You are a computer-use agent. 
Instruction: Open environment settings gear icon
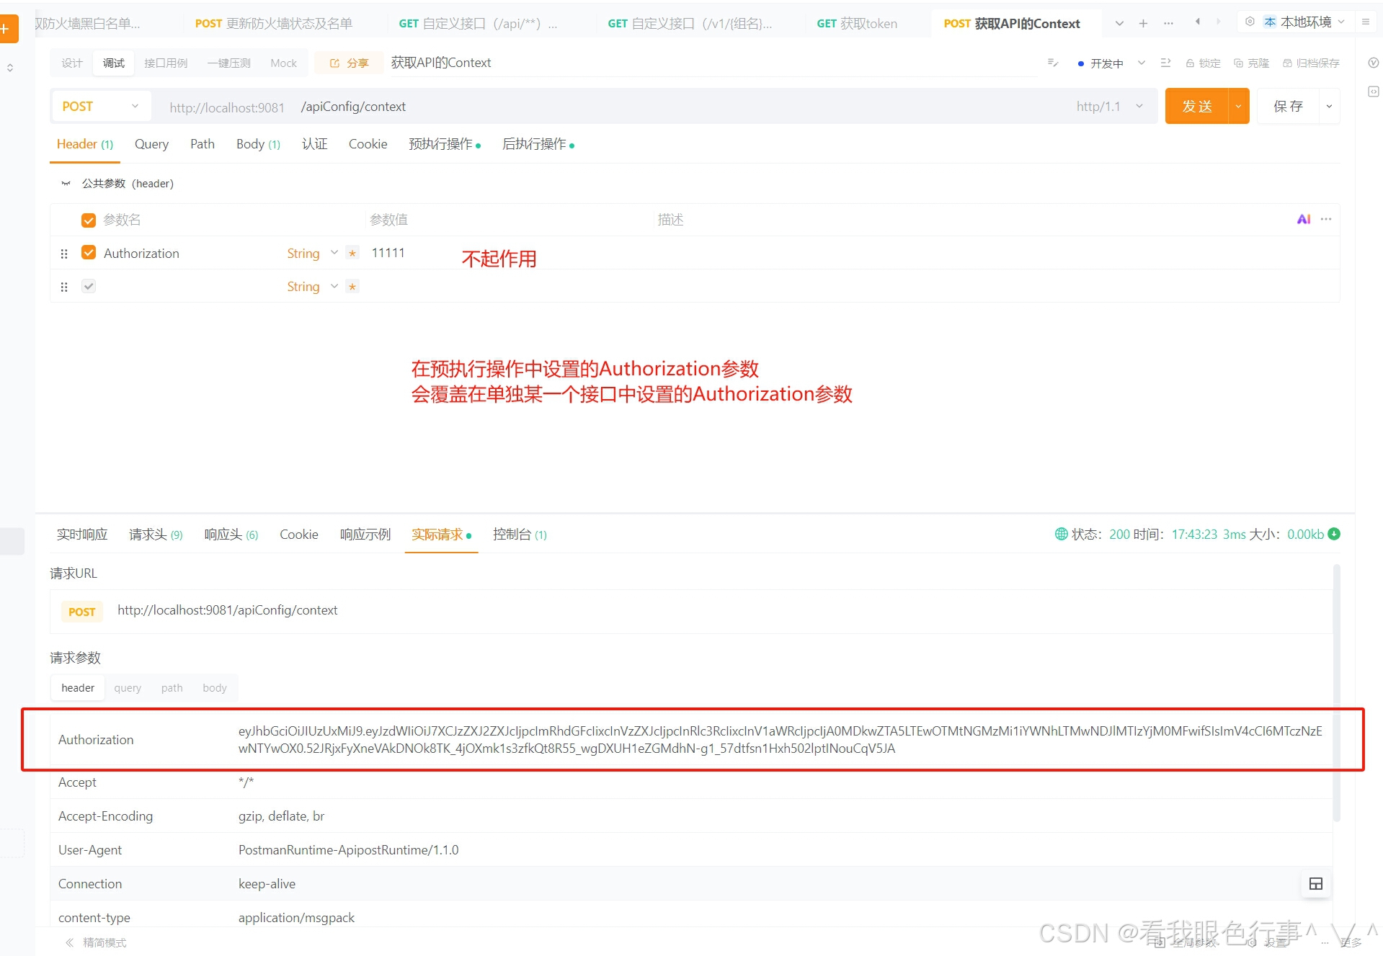point(1250,22)
